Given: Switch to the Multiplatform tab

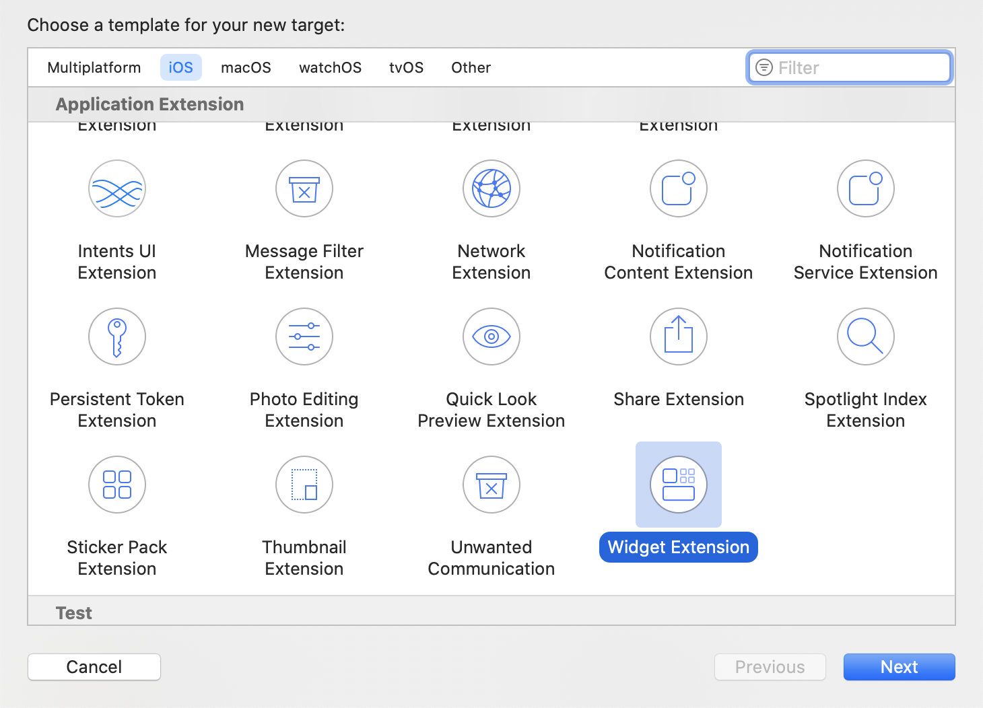Looking at the screenshot, I should click(x=94, y=67).
